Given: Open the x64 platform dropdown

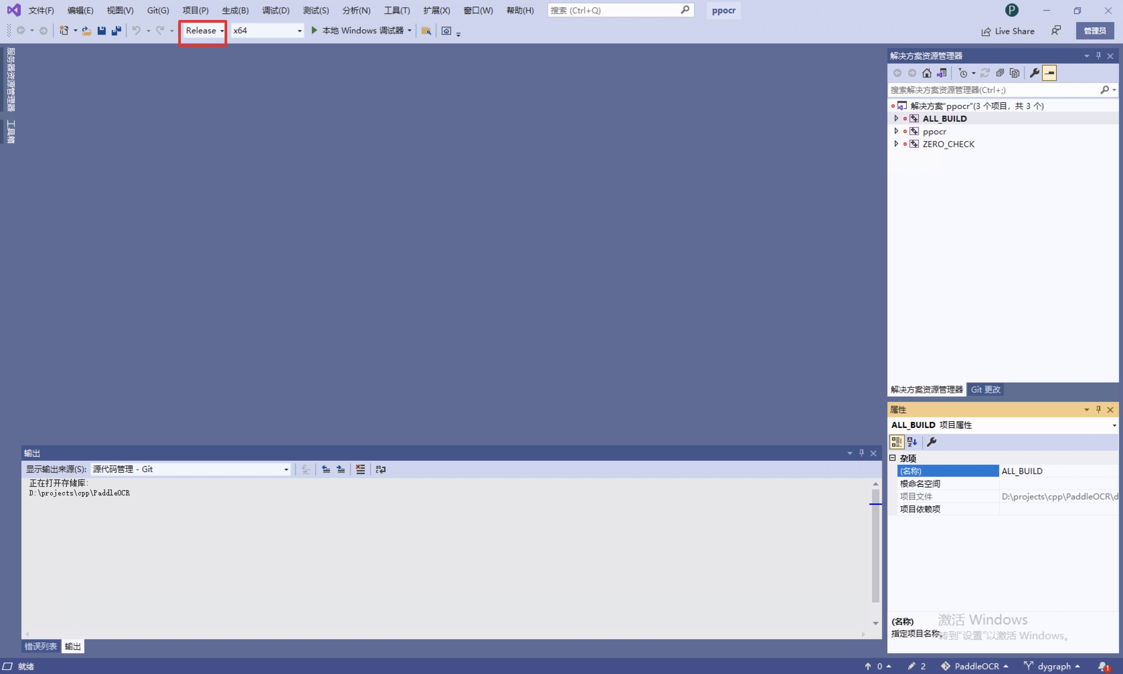Looking at the screenshot, I should point(299,30).
